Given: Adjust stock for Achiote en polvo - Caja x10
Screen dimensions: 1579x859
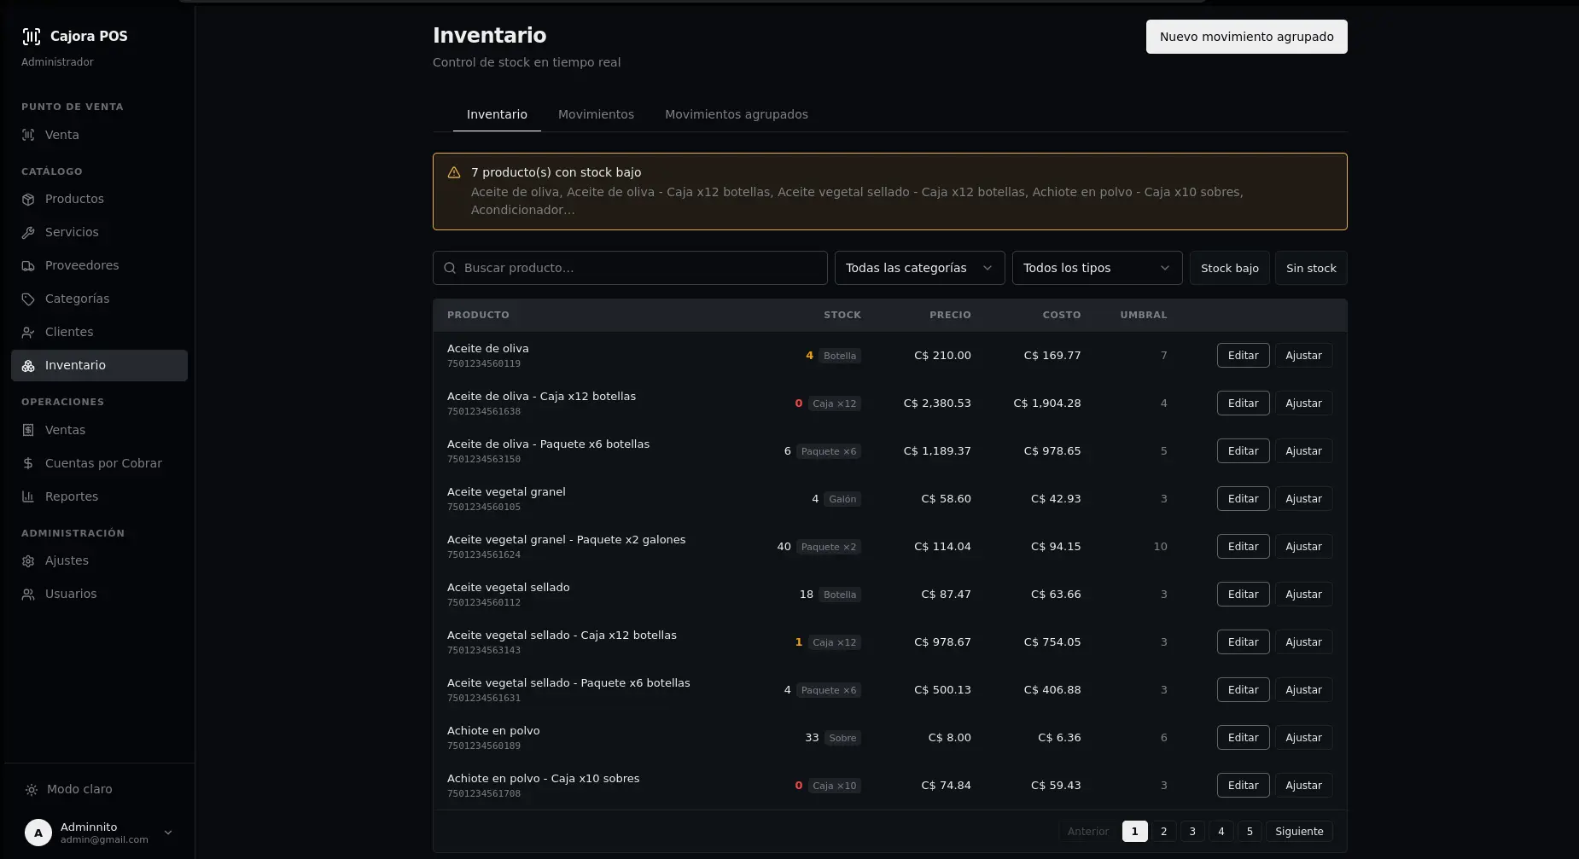Looking at the screenshot, I should pos(1303,786).
